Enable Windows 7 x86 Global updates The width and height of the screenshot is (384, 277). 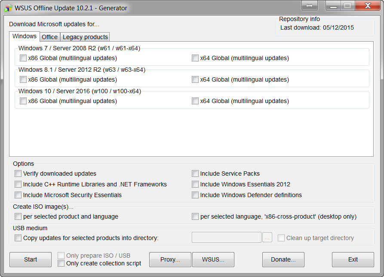[x=23, y=58]
